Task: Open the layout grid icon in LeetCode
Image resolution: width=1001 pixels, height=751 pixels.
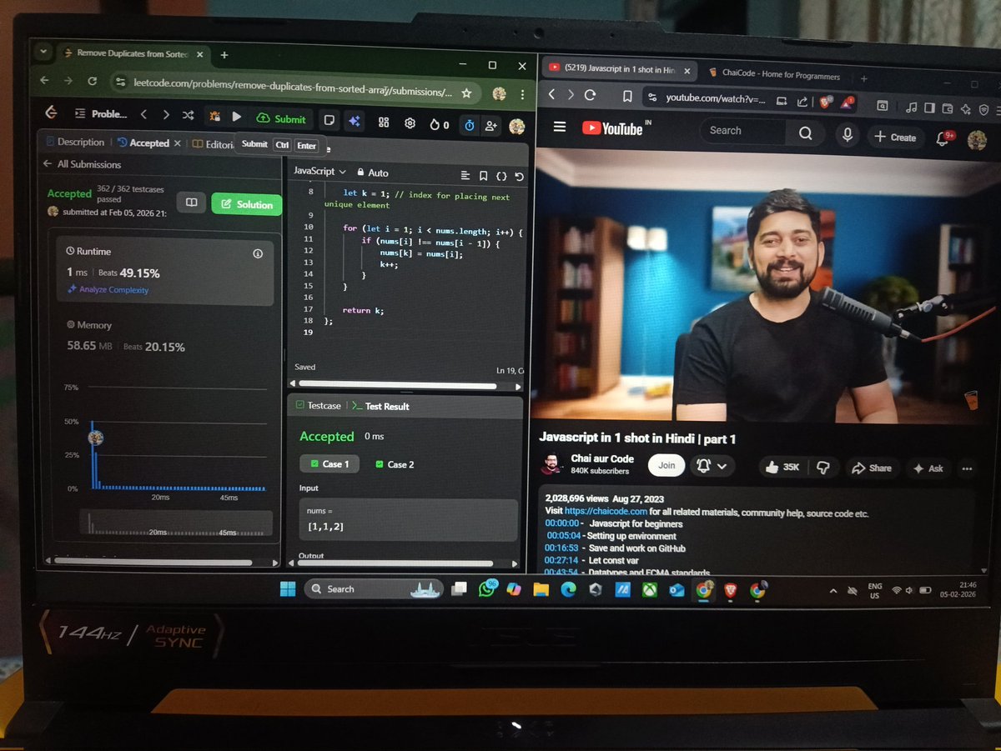Action: coord(384,123)
